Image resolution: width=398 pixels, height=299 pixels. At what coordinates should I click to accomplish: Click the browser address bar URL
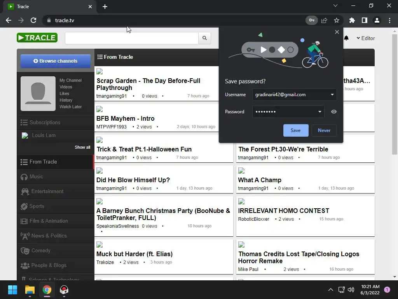click(x=65, y=20)
